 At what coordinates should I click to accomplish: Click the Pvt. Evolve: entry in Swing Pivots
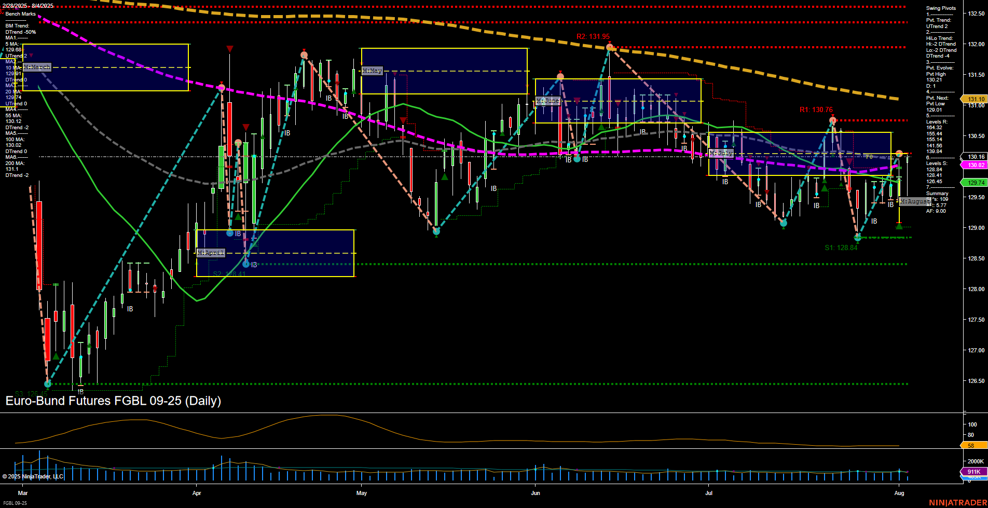(x=940, y=68)
